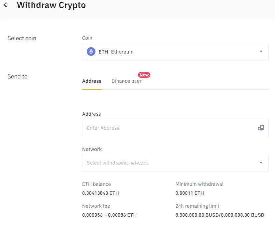
Task: Switch to the Binance user tab
Action: point(126,81)
